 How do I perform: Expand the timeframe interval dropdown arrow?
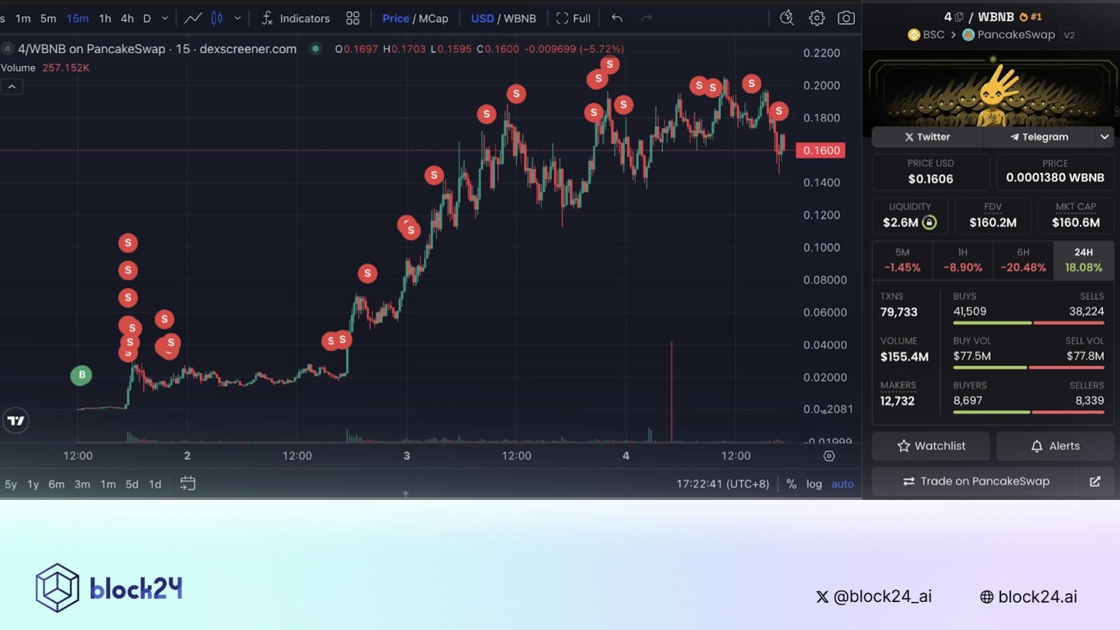pos(164,18)
